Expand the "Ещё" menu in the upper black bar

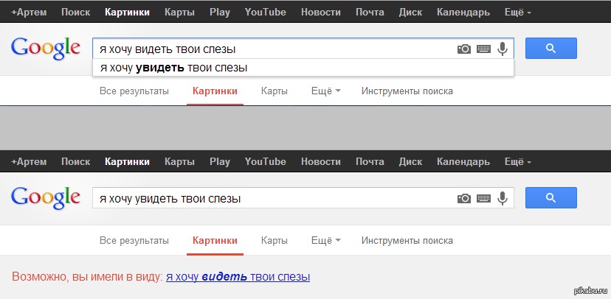pyautogui.click(x=515, y=13)
